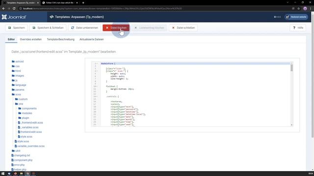Open error.php file
Image resolution: width=314 pixels, height=176 pixels.
pos(18,165)
